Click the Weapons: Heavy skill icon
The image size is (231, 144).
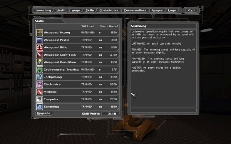pyautogui.click(x=40, y=33)
